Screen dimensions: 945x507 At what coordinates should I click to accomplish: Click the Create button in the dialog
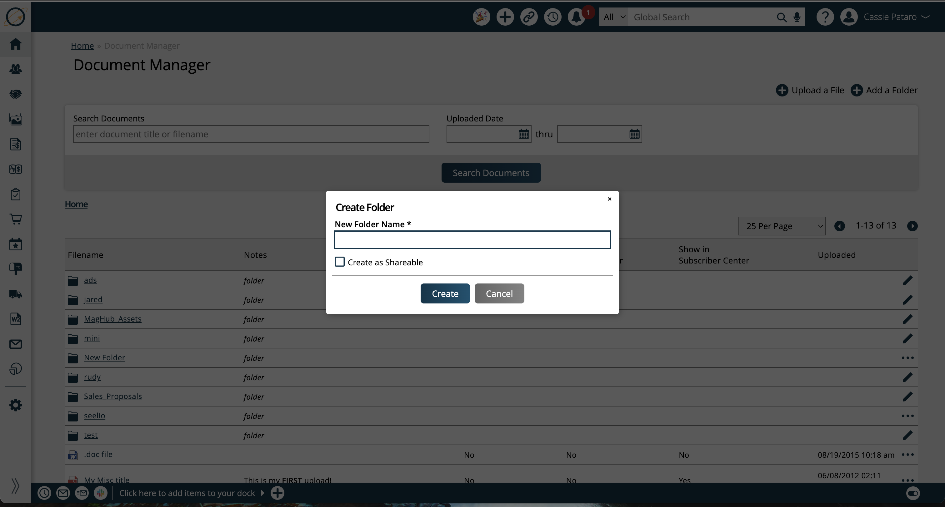[445, 293]
